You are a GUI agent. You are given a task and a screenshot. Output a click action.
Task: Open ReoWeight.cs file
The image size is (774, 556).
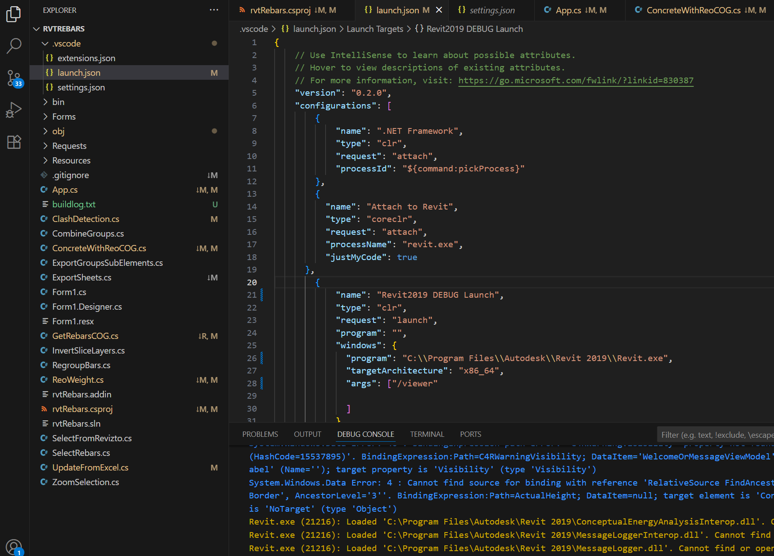(x=129, y=380)
